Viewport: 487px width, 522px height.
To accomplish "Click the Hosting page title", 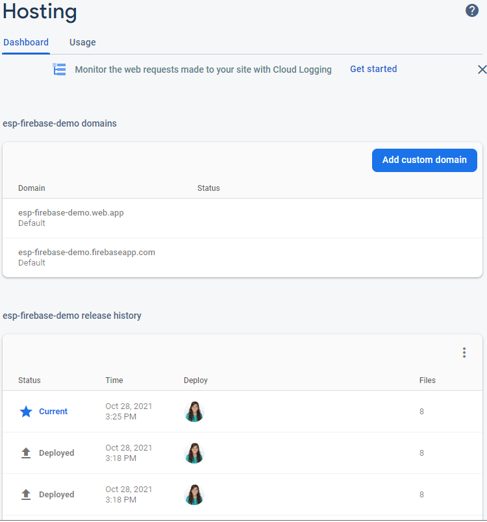I will pyautogui.click(x=40, y=12).
